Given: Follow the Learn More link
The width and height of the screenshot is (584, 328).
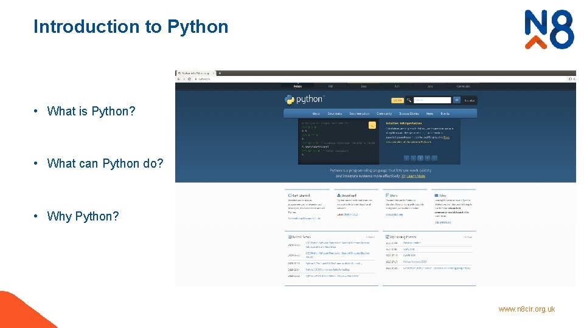Looking at the screenshot, I should click(x=415, y=176).
